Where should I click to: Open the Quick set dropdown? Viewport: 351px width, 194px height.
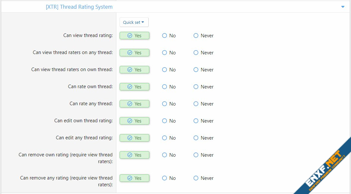point(134,22)
